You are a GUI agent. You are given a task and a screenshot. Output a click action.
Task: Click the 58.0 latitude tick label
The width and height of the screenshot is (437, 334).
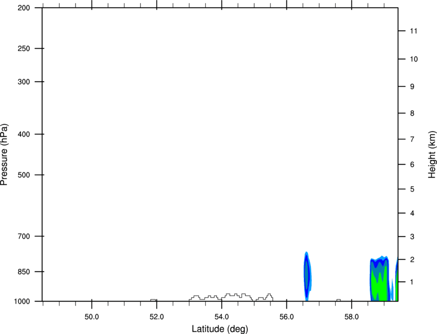click(352, 317)
